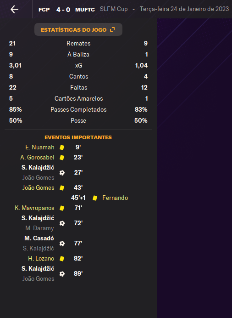This screenshot has width=232, height=318.
Task: Click the 89' goal ball icon
Action: point(62,274)
